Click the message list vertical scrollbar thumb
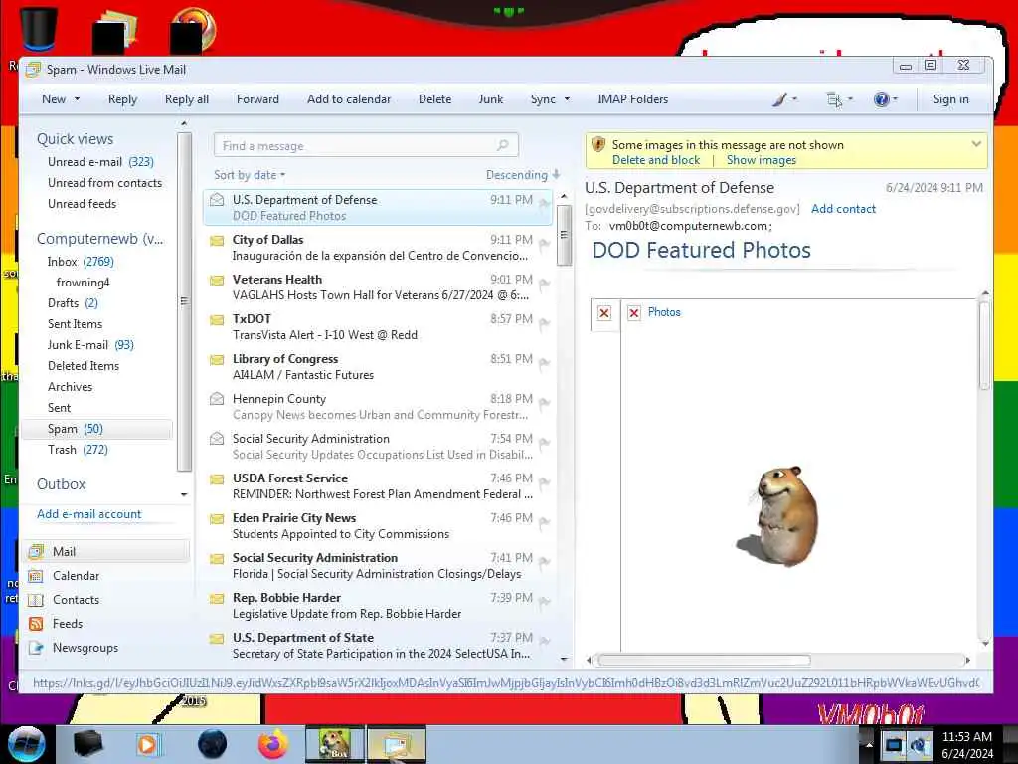This screenshot has width=1018, height=764. [564, 235]
